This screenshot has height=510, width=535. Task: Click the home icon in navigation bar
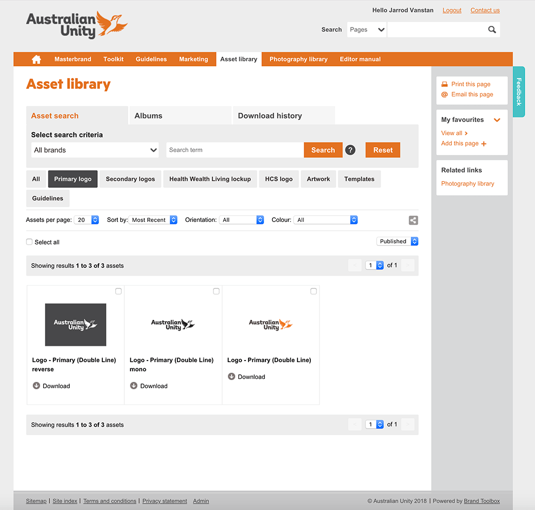tap(36, 59)
